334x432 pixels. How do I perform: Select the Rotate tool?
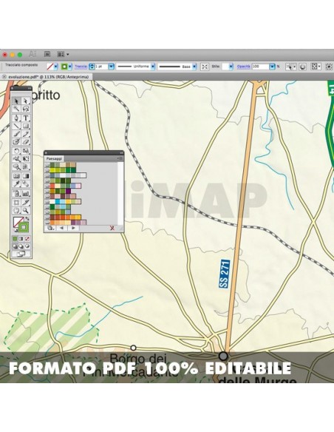[16, 151]
